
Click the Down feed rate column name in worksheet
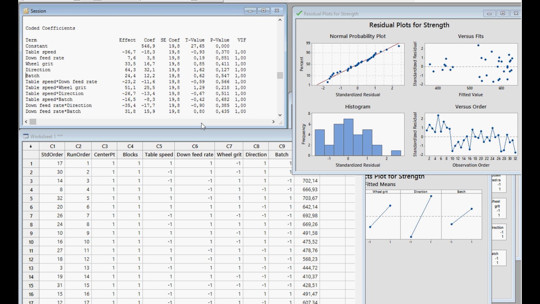194,155
